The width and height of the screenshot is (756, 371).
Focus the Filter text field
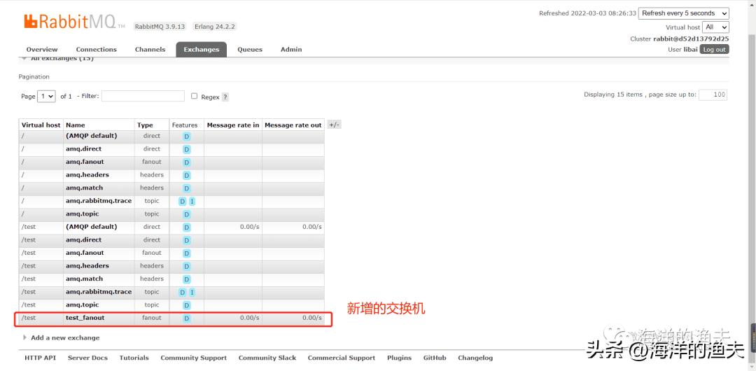[143, 96]
